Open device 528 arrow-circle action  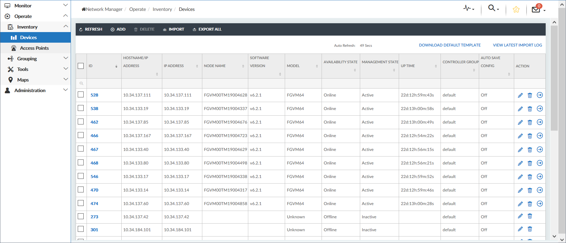pos(540,95)
